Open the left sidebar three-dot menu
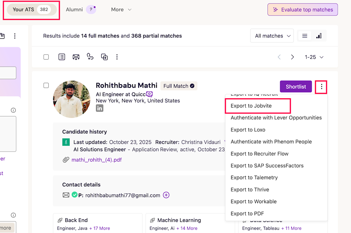The image size is (351, 233). [15, 36]
